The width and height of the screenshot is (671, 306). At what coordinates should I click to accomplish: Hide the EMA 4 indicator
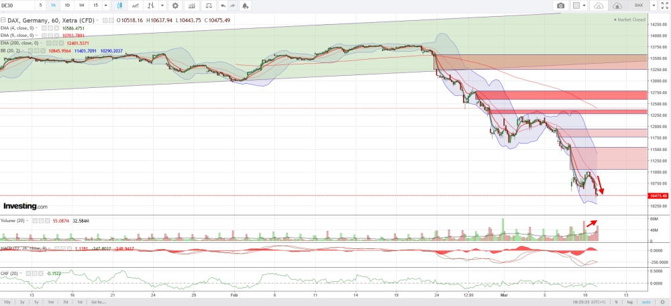[x=44, y=28]
